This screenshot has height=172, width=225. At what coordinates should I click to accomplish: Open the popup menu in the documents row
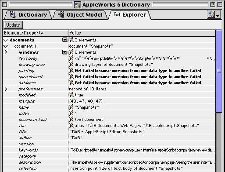pyautogui.click(x=64, y=40)
